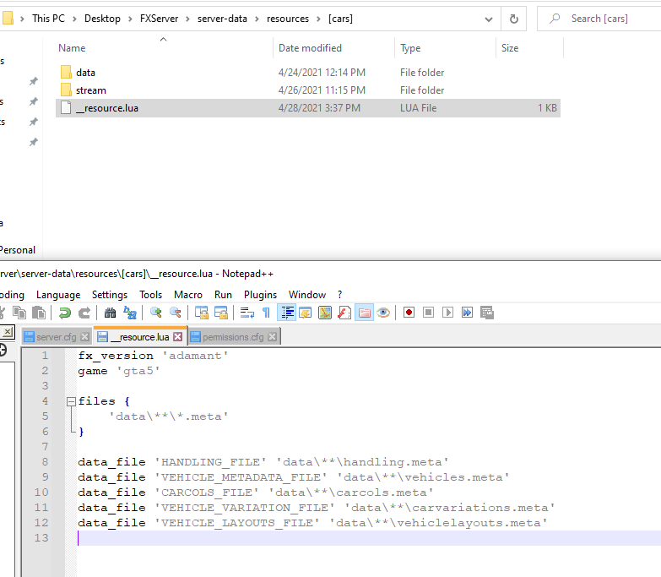Select the __resource.lua tab
This screenshot has width=661, height=577.
pos(139,337)
